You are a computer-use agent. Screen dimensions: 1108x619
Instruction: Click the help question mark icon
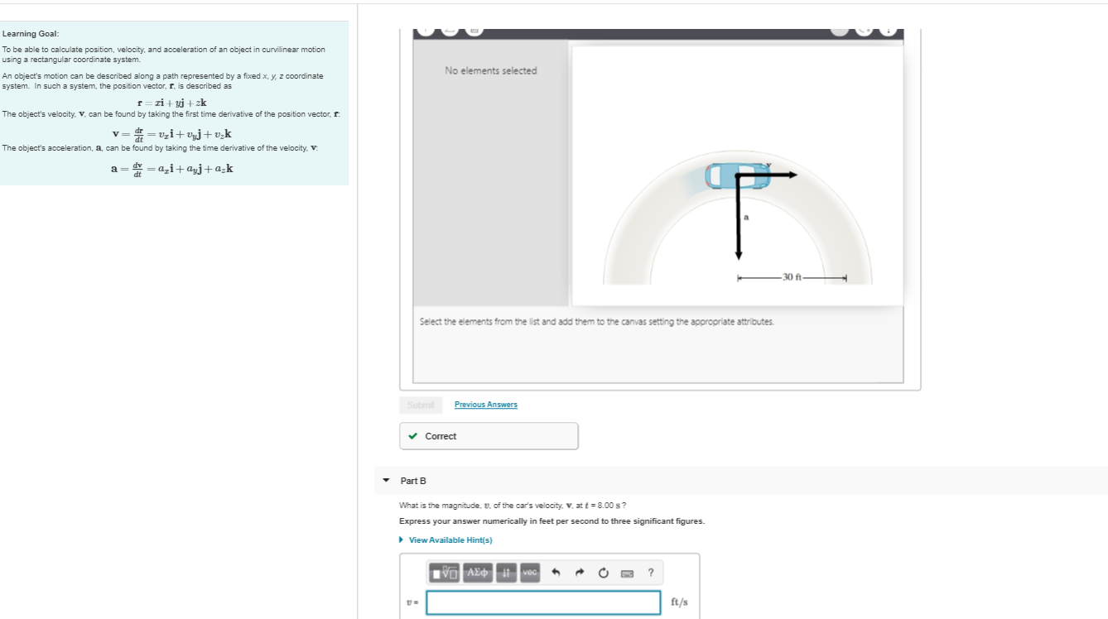(650, 572)
